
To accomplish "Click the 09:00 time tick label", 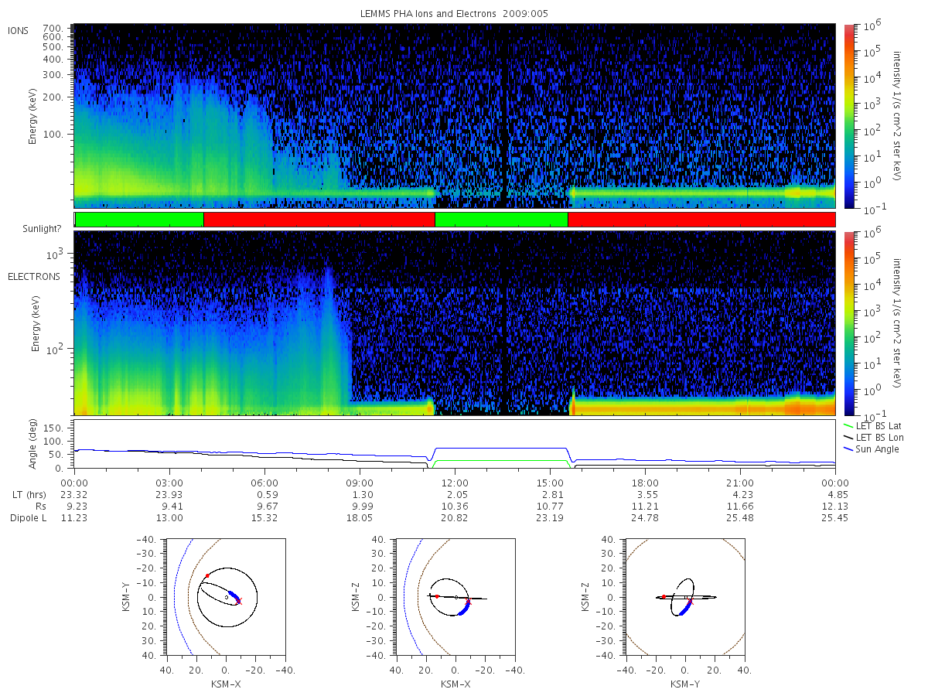I will (360, 483).
